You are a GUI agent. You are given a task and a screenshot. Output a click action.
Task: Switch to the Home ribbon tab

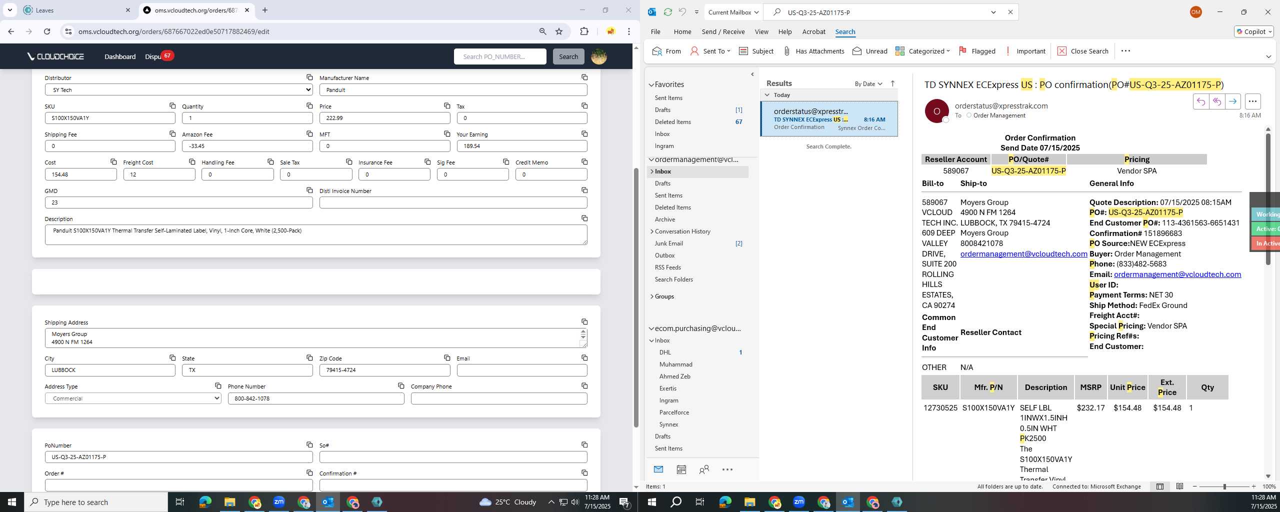(682, 31)
